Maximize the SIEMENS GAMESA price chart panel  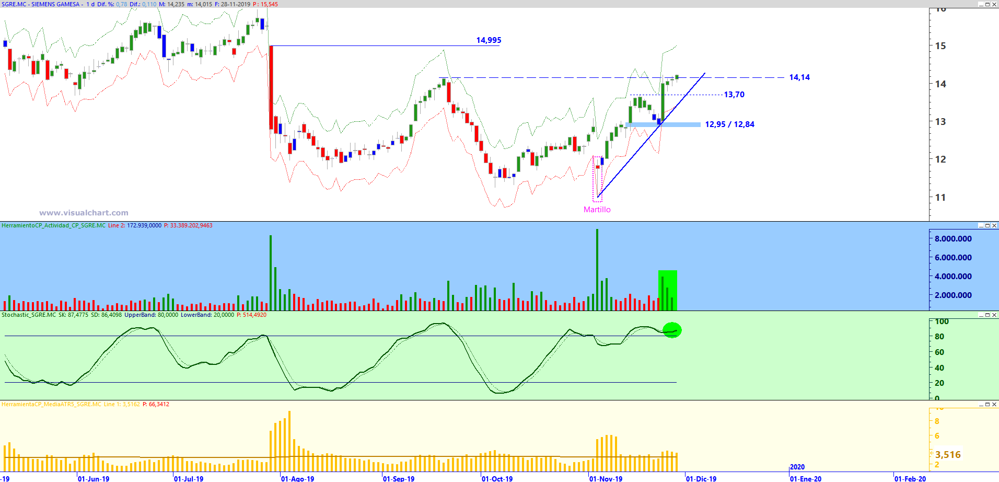tap(988, 4)
